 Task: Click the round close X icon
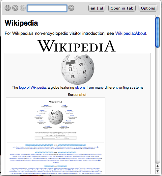[x=8, y=8]
